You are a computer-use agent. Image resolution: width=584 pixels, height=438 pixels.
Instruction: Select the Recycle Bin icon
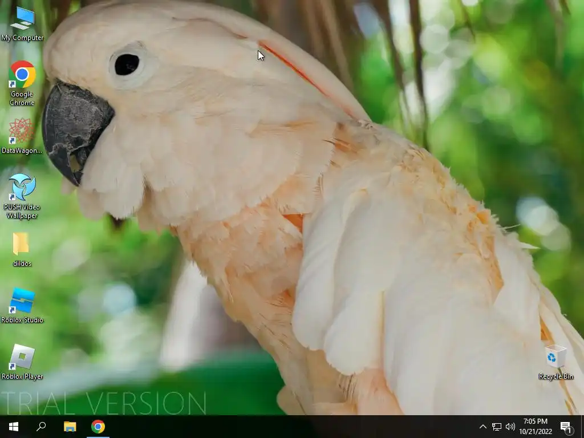[x=555, y=362]
